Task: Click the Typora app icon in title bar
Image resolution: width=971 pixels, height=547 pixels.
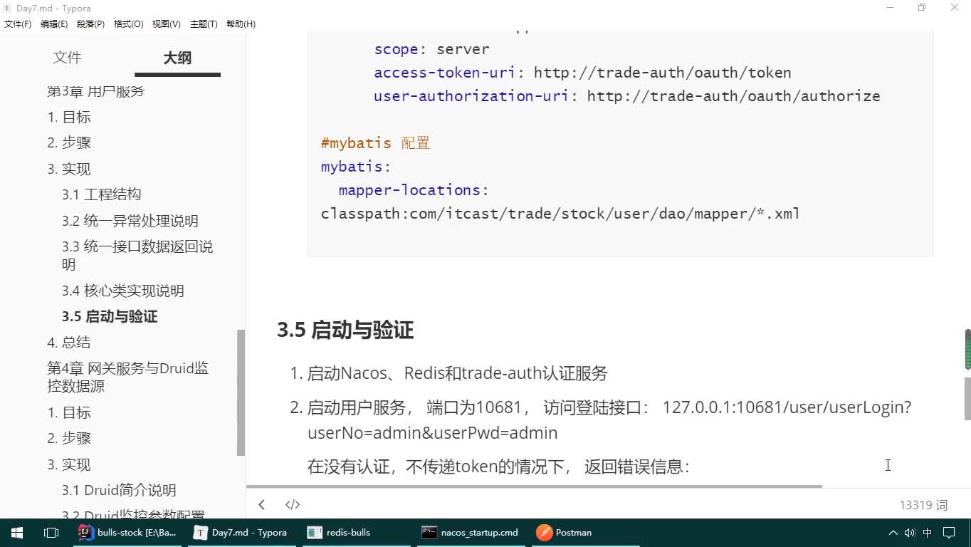Action: 8,8
